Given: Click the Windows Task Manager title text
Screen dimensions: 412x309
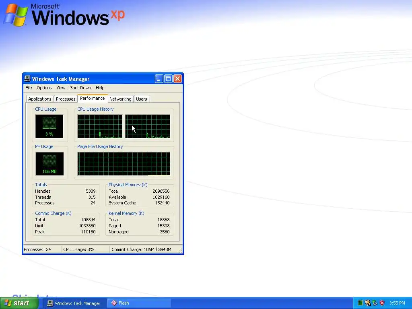Looking at the screenshot, I should pos(61,79).
